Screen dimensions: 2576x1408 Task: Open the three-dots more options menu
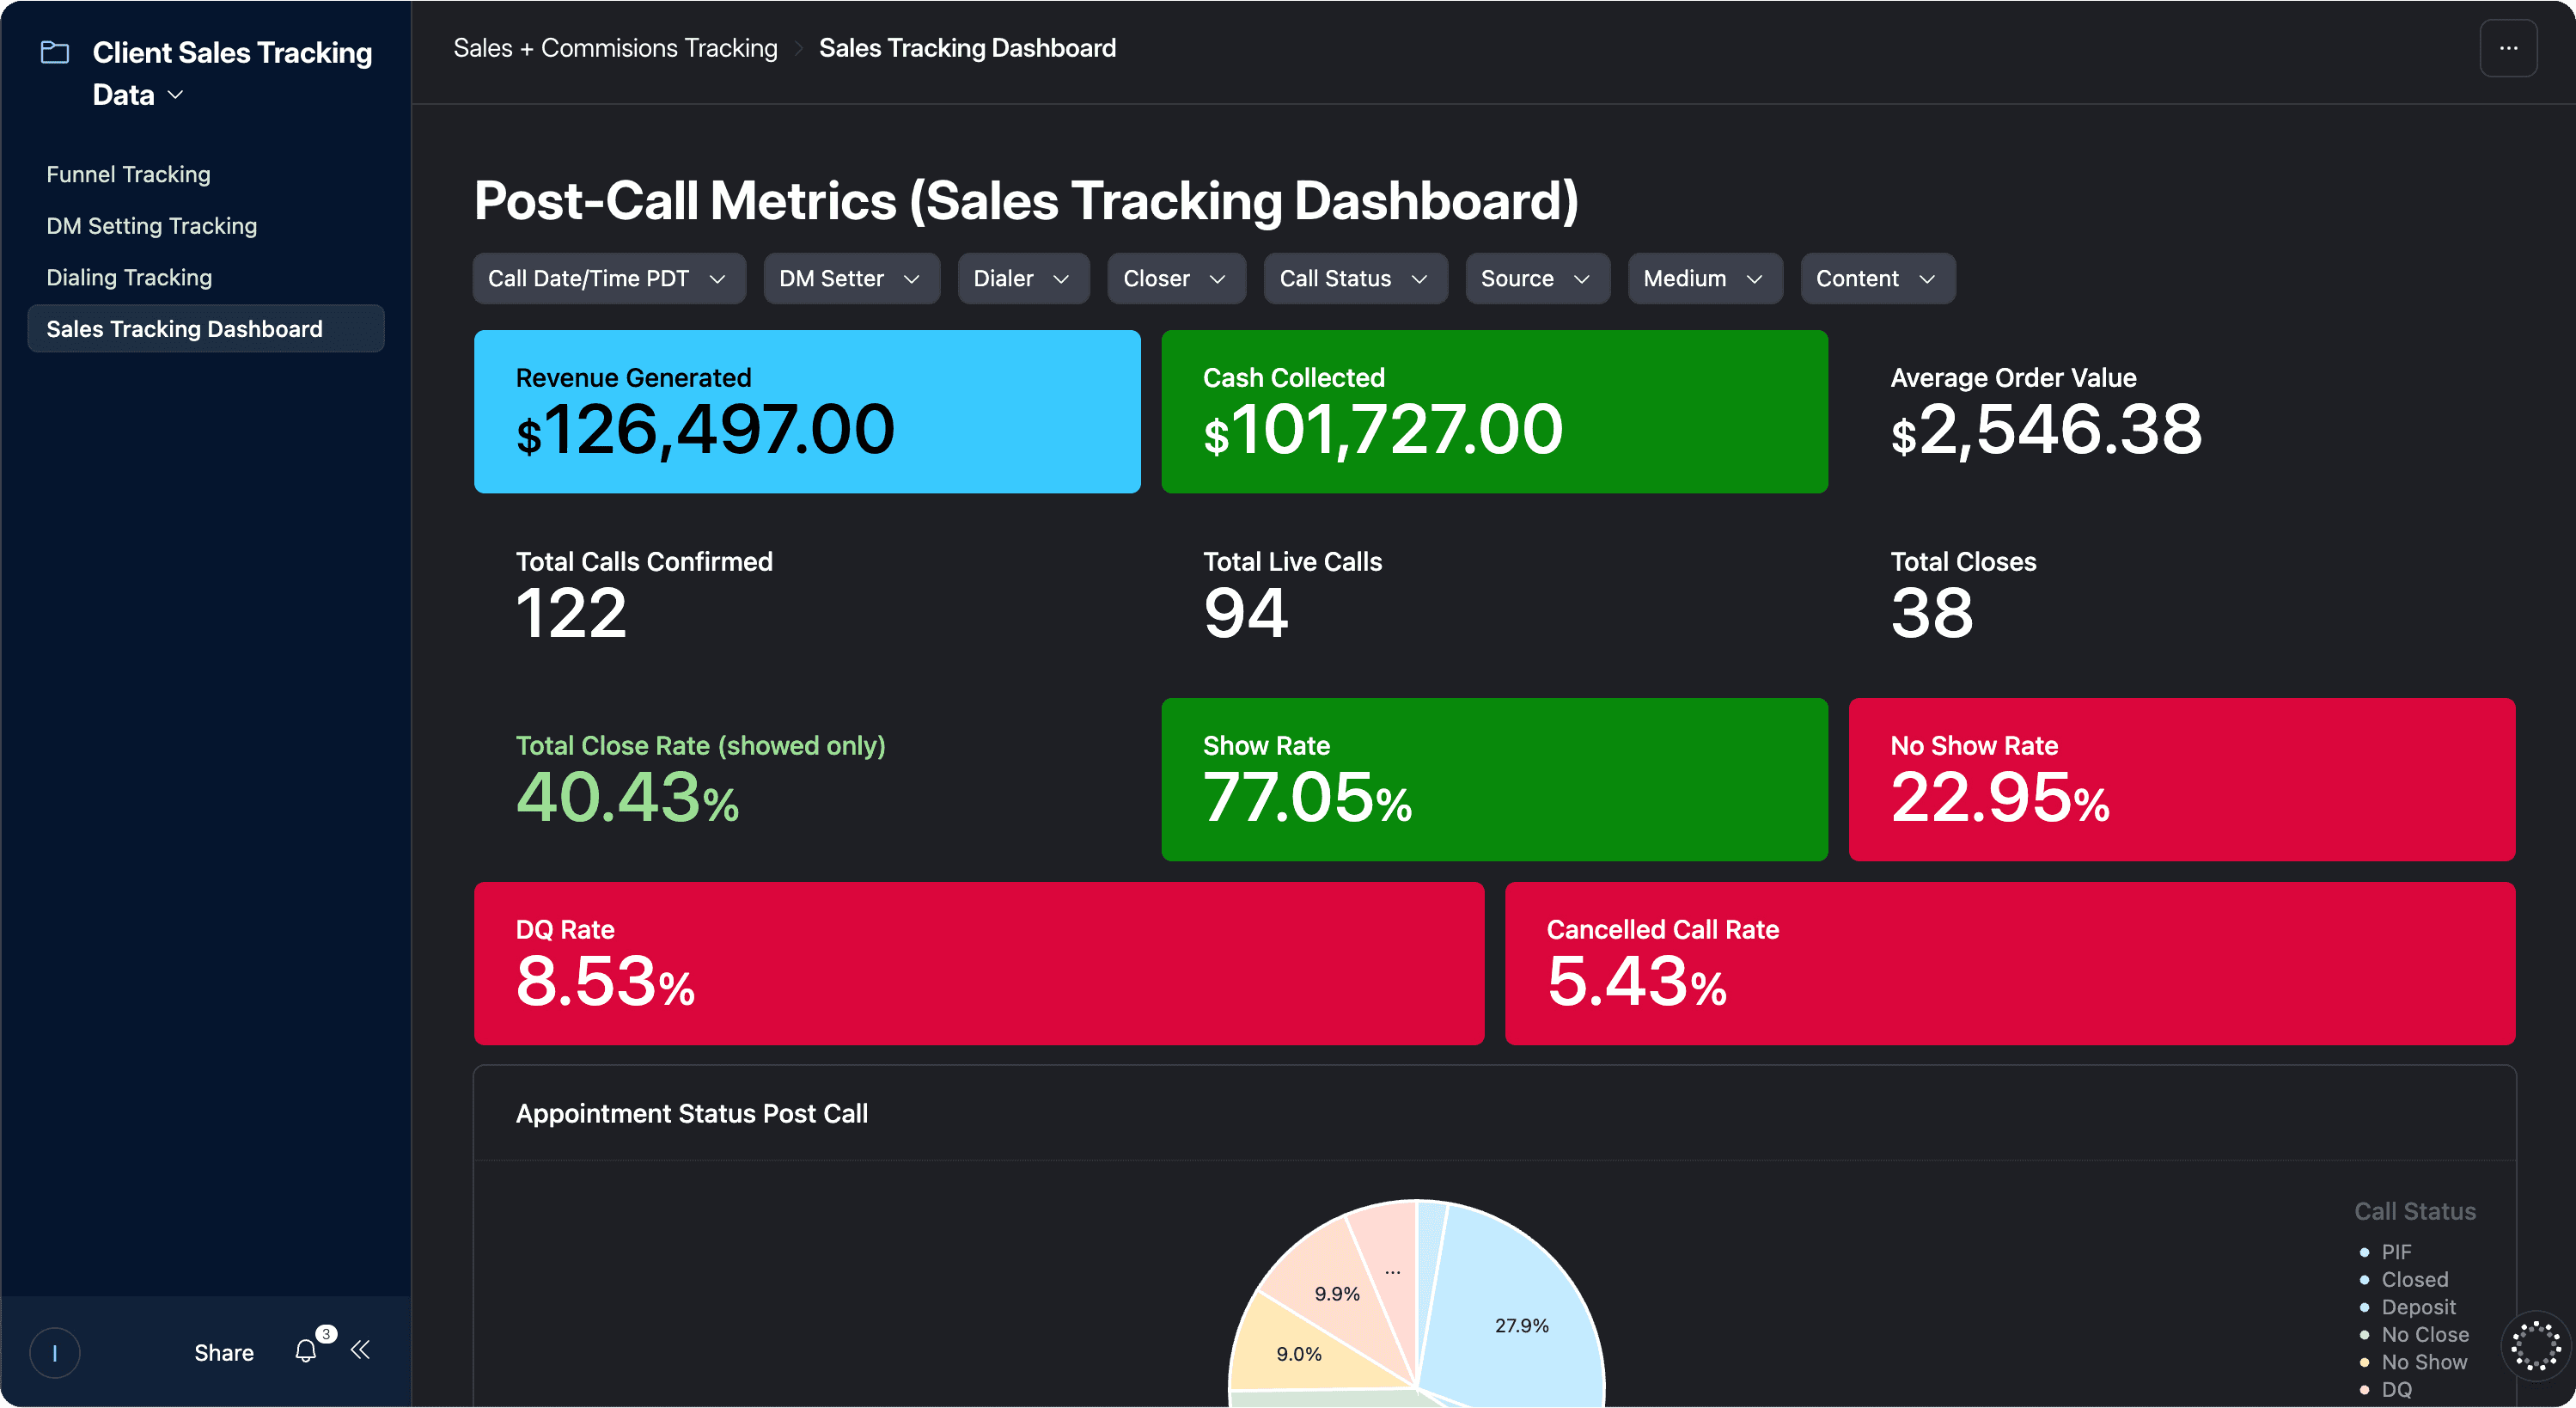tap(2508, 48)
